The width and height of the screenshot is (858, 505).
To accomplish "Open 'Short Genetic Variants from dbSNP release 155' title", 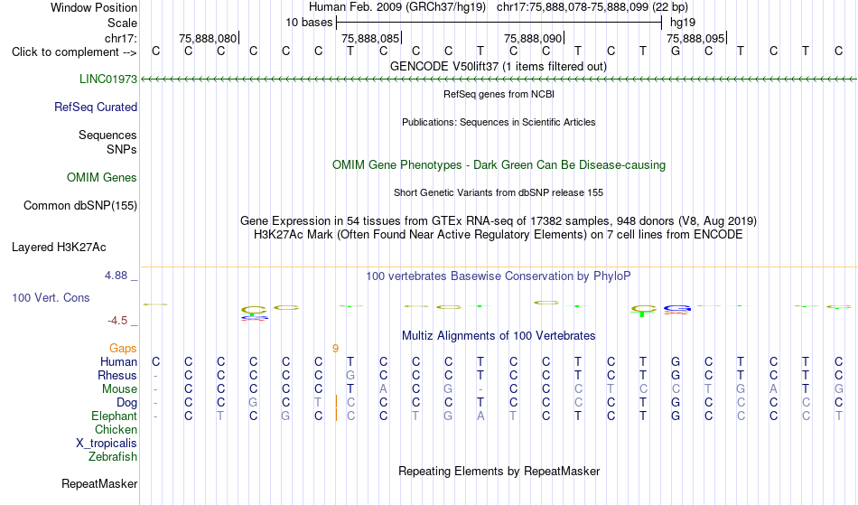I will [x=499, y=192].
